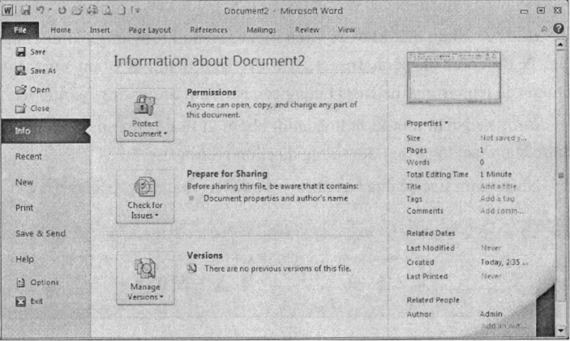Viewport: 570px width, 341px height.
Task: Go to the Mailings tab
Action: click(x=261, y=30)
